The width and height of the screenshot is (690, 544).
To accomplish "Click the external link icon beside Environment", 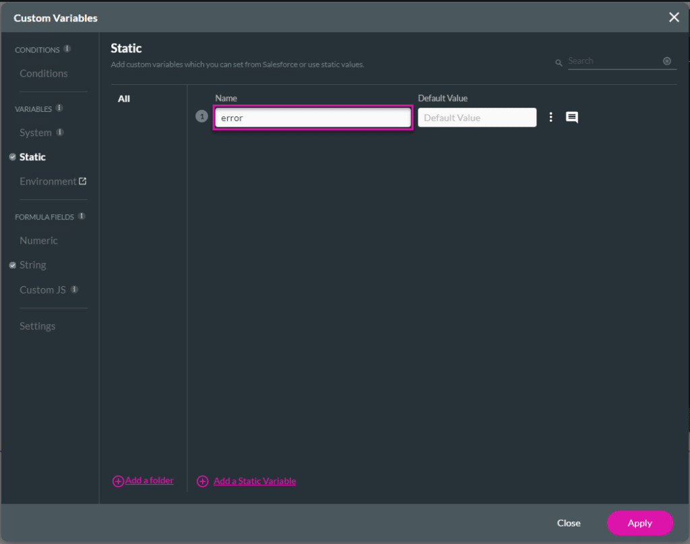I will [x=83, y=181].
